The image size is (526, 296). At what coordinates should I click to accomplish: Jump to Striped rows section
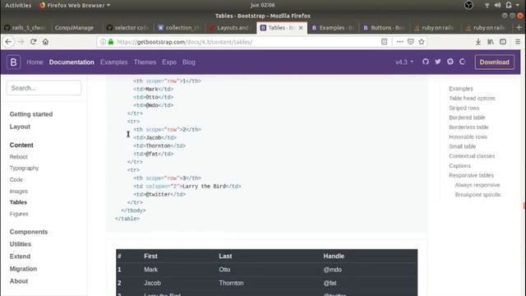[464, 108]
